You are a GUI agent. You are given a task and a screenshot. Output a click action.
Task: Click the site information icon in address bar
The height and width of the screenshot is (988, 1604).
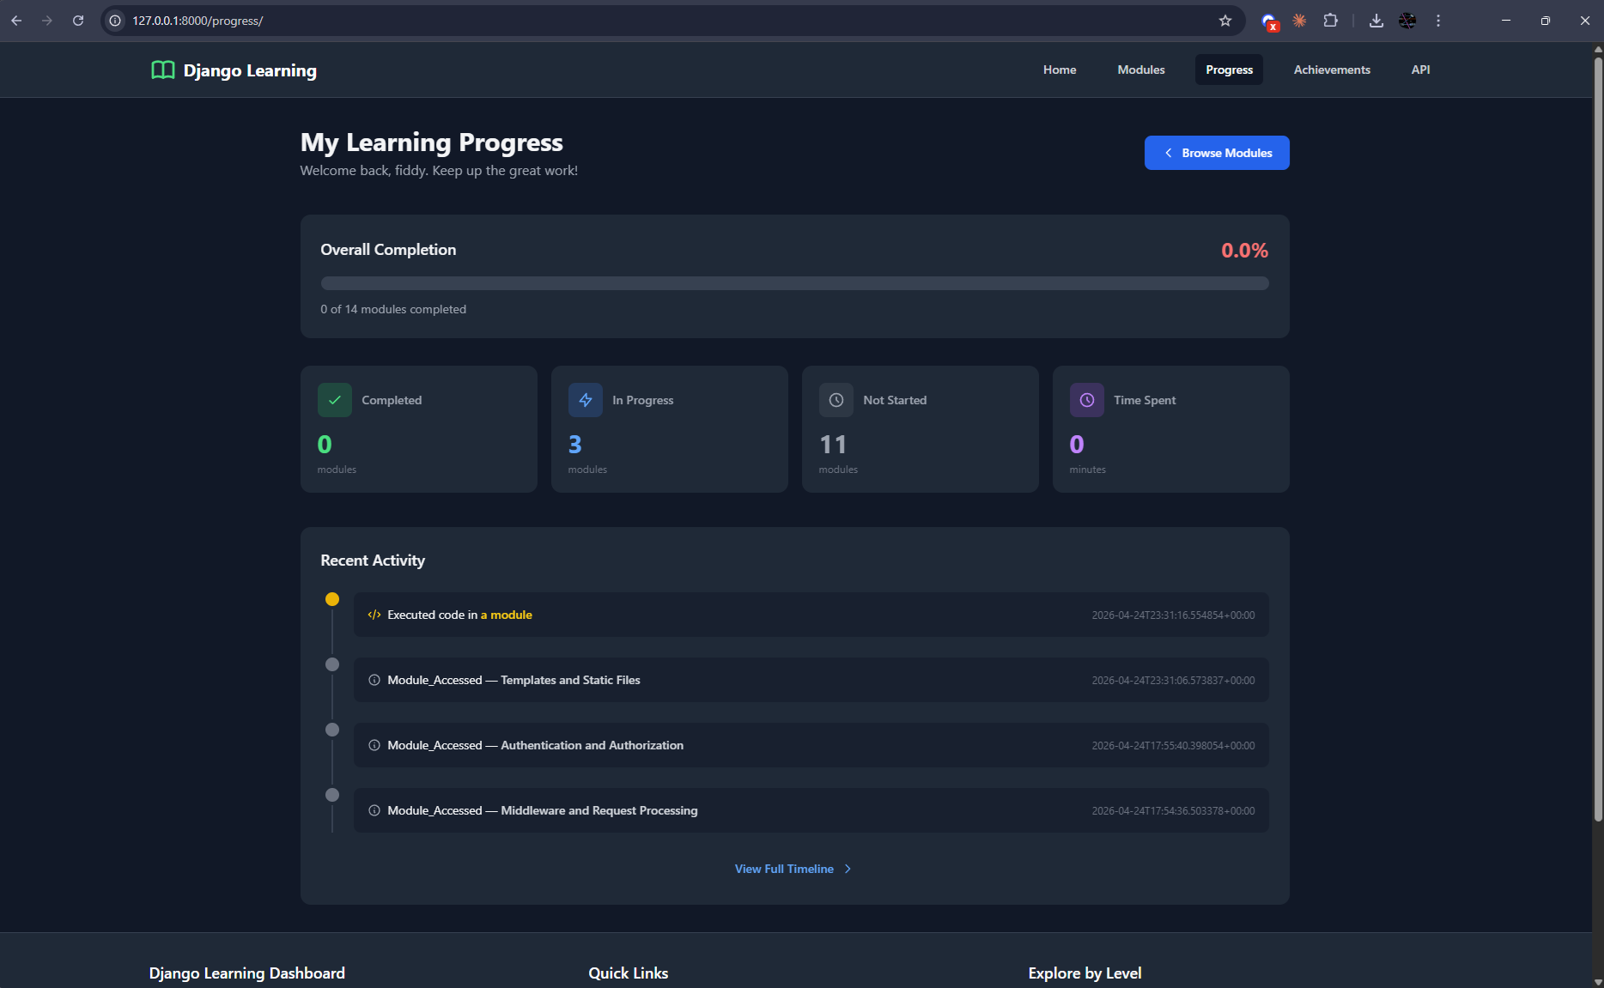click(x=115, y=21)
